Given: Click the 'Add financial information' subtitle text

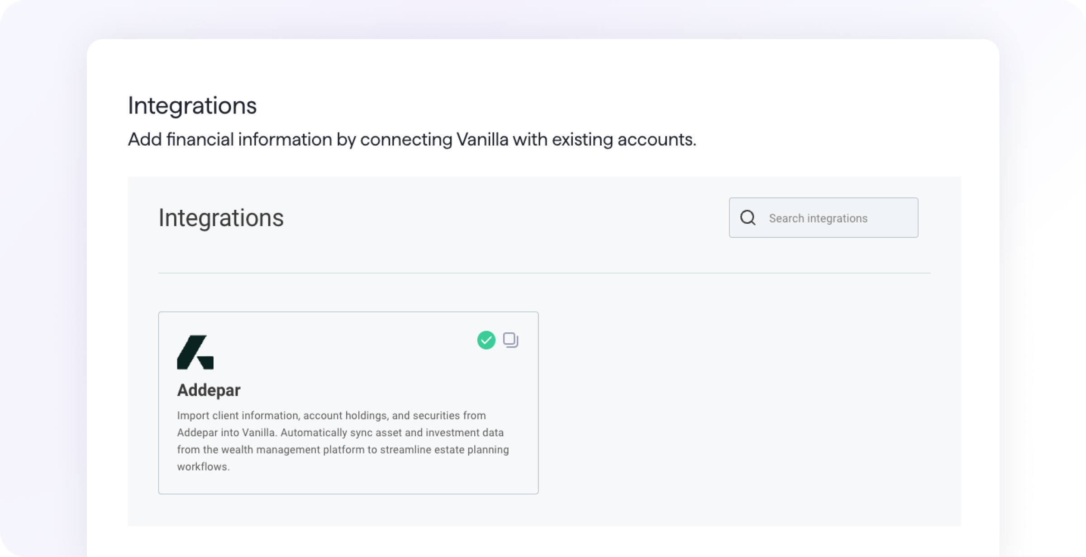Looking at the screenshot, I should click(x=230, y=139).
